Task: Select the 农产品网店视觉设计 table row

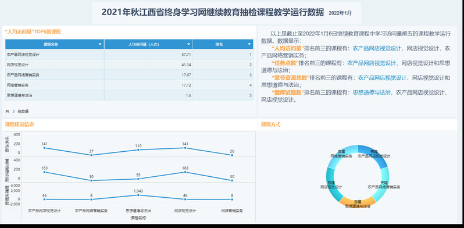Action: click(129, 55)
